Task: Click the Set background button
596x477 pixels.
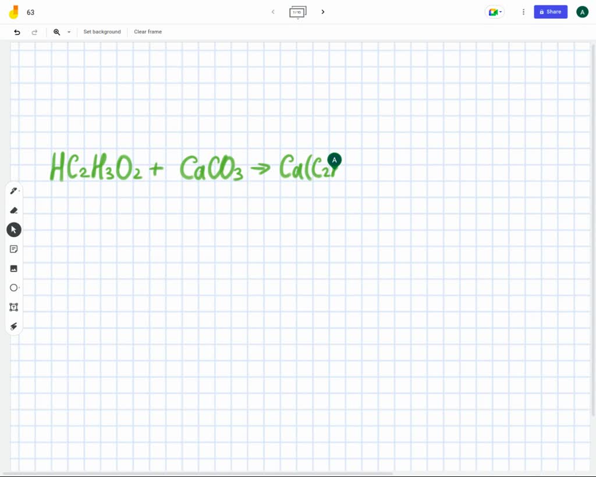Action: [x=102, y=32]
